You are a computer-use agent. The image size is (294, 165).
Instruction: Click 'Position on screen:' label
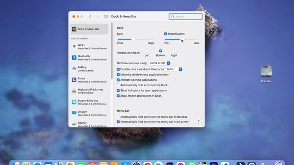pos(129,53)
